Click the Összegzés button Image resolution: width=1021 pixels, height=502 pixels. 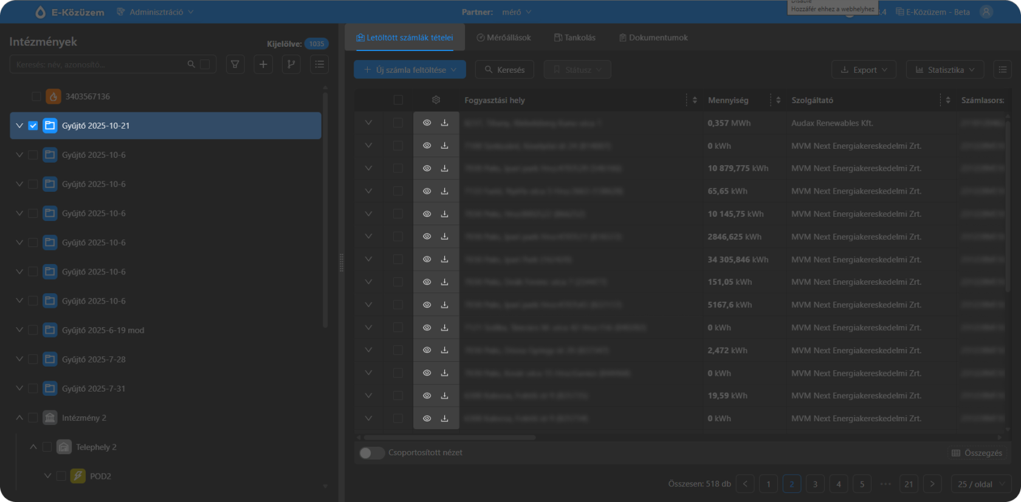tap(977, 453)
